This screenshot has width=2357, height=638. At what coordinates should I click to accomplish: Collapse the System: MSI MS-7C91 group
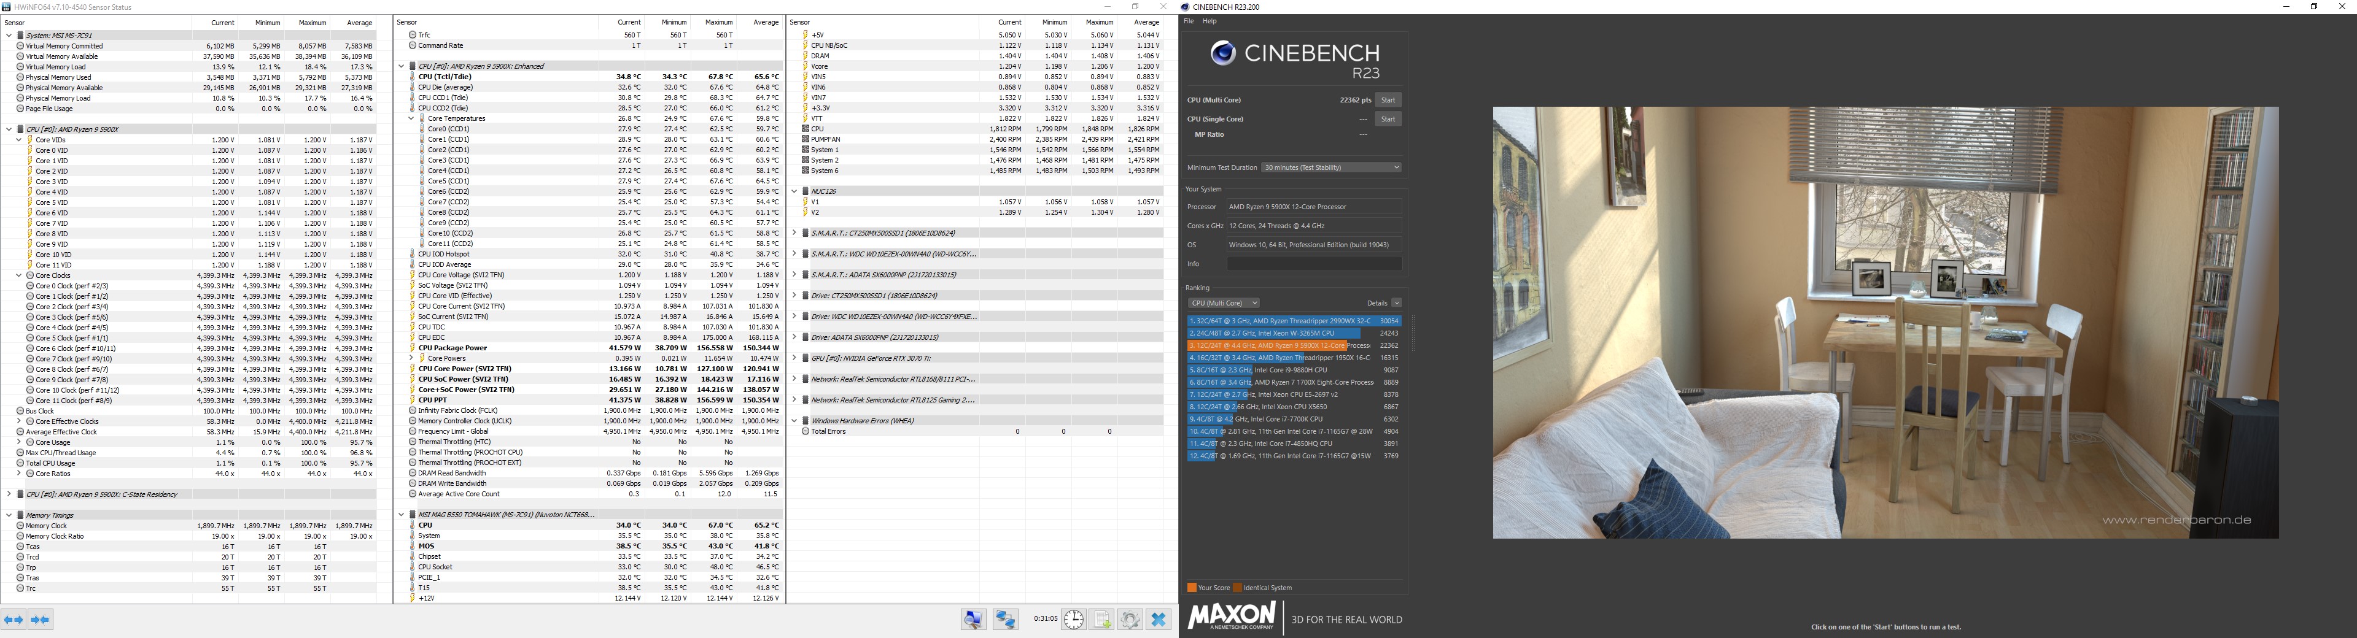(9, 36)
